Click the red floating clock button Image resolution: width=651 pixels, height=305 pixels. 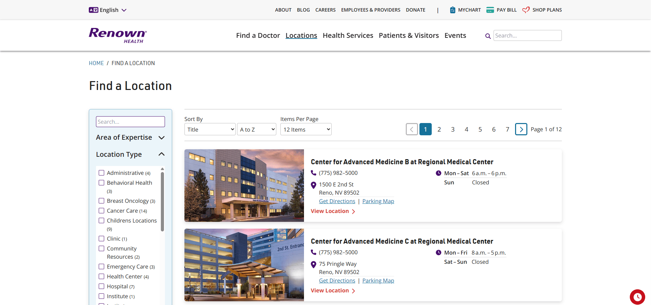coord(637,297)
